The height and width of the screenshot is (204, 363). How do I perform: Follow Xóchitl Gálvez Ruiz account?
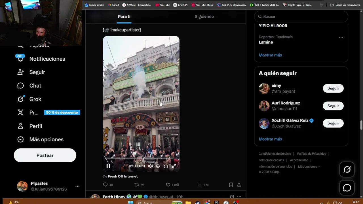(333, 123)
